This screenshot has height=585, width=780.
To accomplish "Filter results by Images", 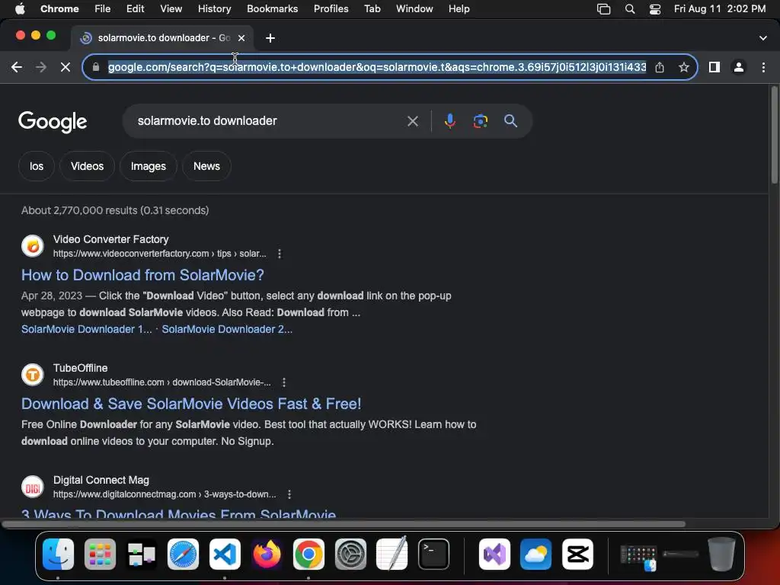I will point(149,166).
